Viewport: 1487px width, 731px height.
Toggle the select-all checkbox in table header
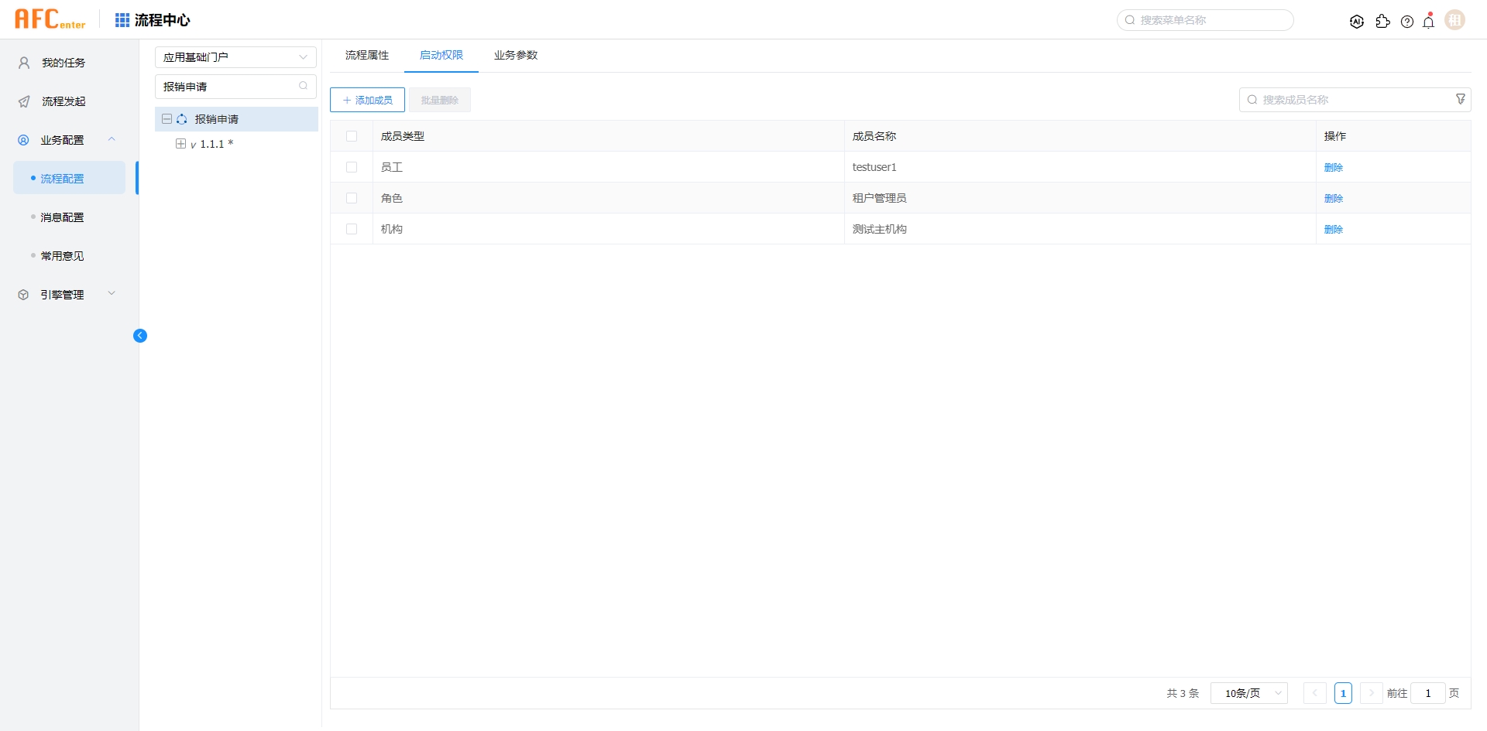(x=352, y=136)
